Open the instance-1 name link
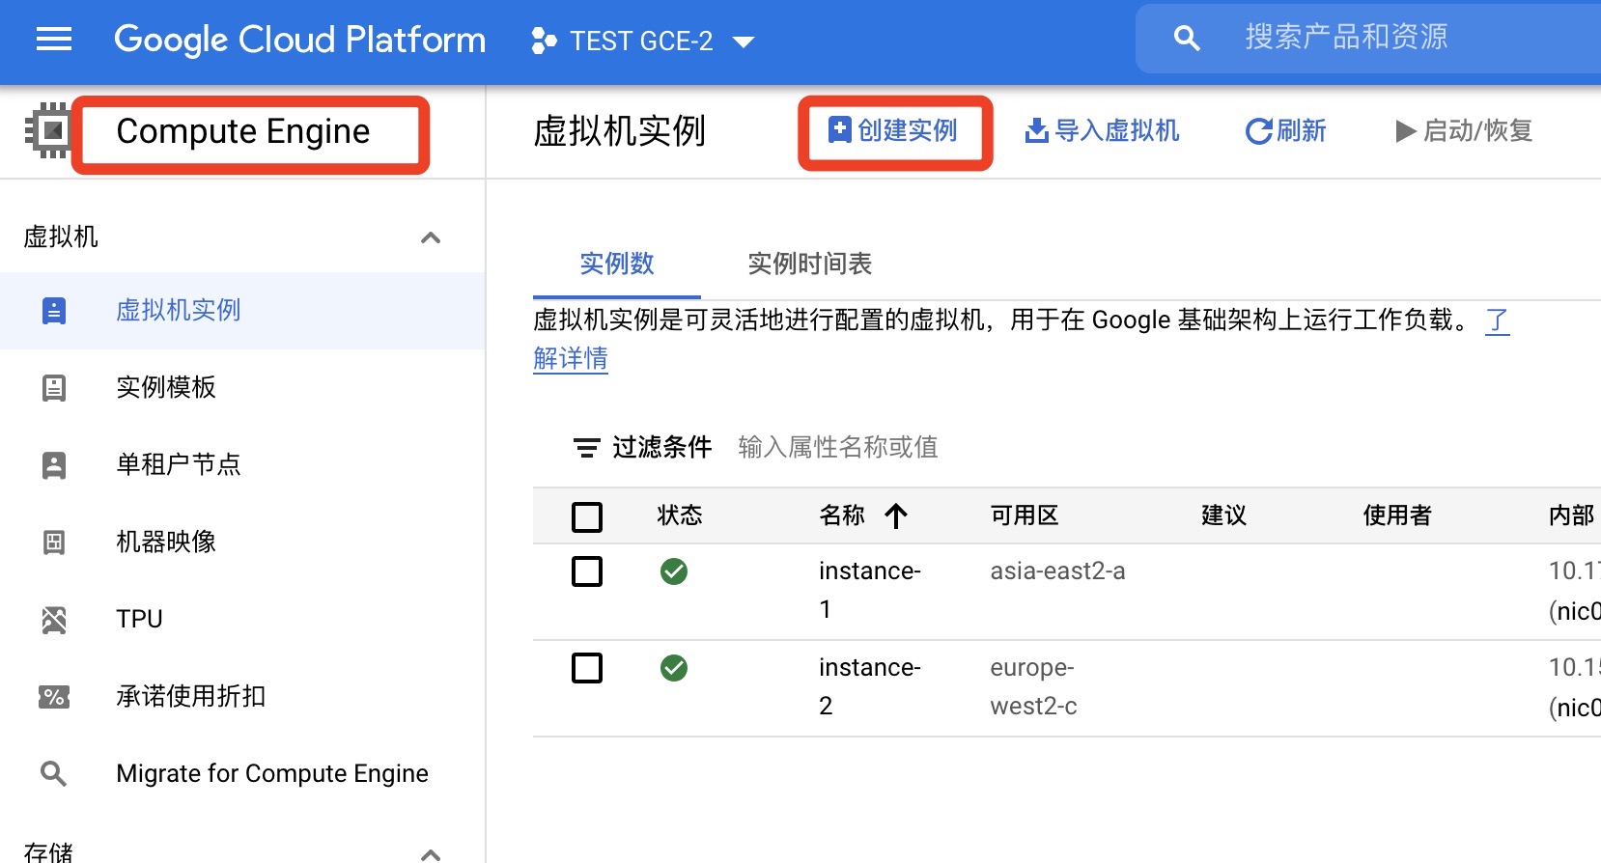Image resolution: width=1601 pixels, height=863 pixels. tap(870, 590)
